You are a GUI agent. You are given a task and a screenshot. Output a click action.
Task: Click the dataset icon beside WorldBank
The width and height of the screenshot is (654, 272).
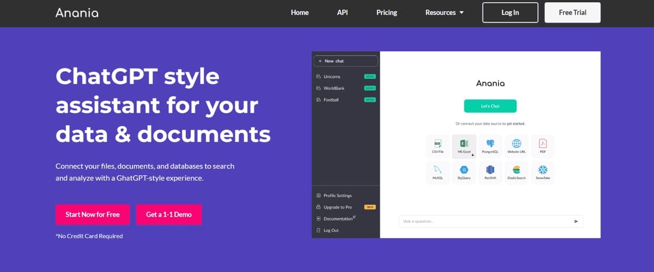coord(318,88)
